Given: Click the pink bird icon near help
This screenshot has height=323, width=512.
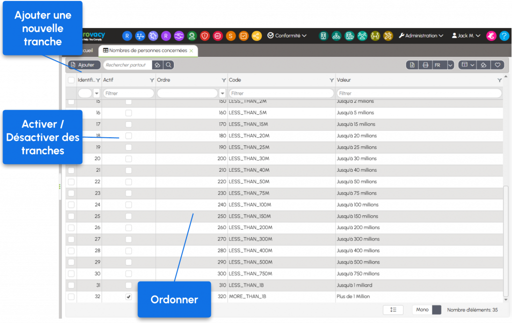Looking at the screenshot, I should pyautogui.click(x=491, y=36).
